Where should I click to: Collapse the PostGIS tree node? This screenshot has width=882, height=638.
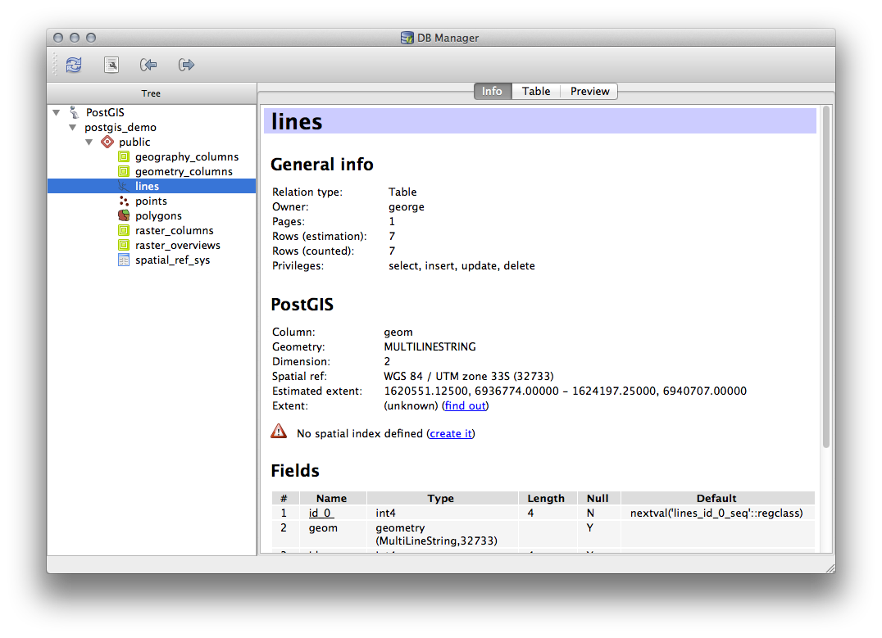coord(56,113)
